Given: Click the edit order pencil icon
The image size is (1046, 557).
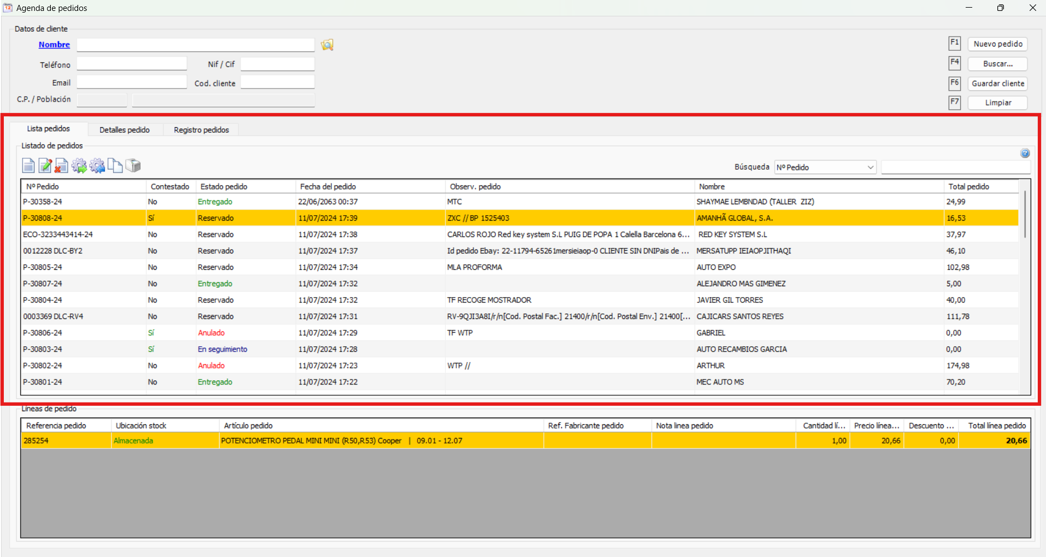Looking at the screenshot, I should 45,165.
